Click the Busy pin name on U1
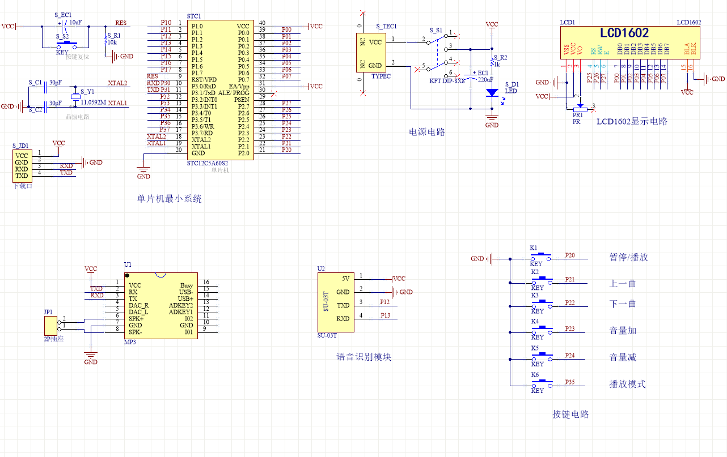The width and height of the screenshot is (727, 457). point(187,285)
